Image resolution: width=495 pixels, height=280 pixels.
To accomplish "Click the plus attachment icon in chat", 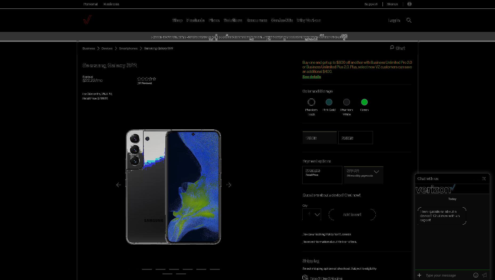I will 419,275.
